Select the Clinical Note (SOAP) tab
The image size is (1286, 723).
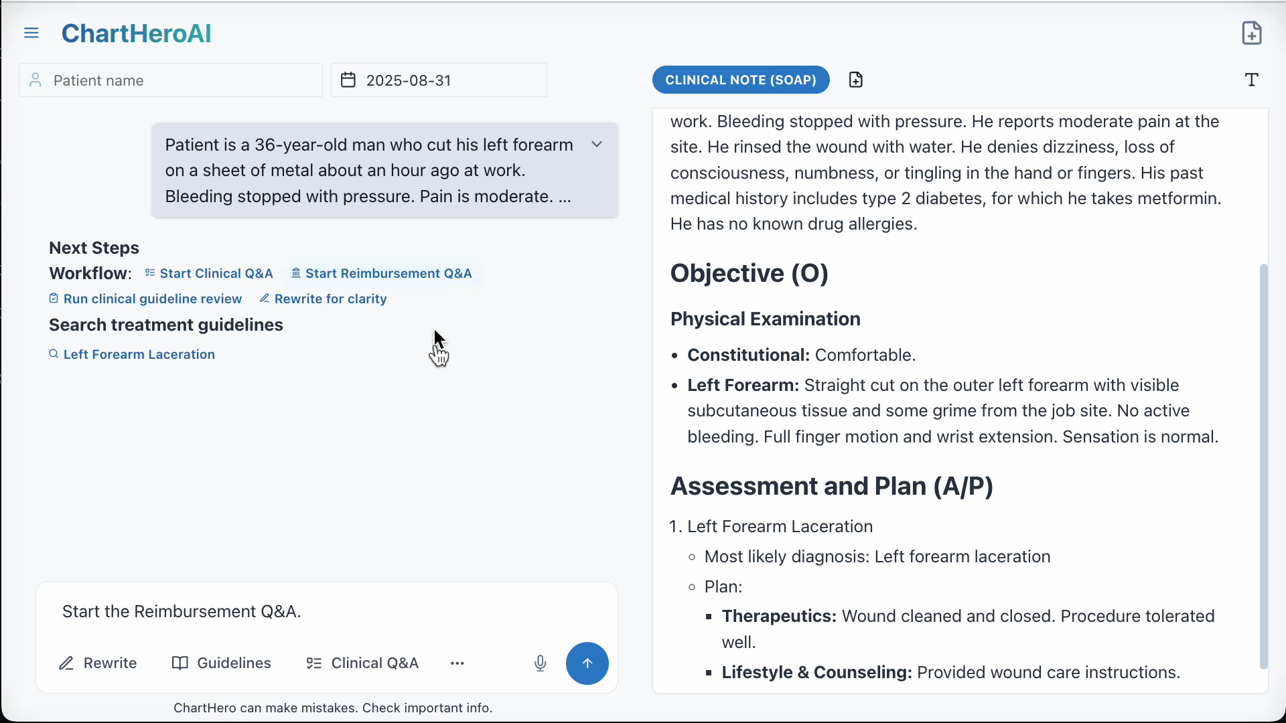coord(740,80)
